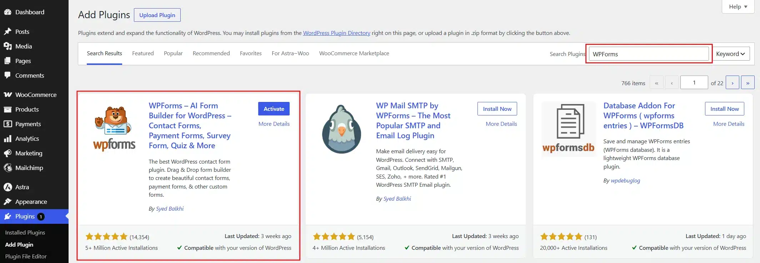The image size is (760, 263).
Task: Click the WPForms AI Form Builder title
Action: pos(190,125)
